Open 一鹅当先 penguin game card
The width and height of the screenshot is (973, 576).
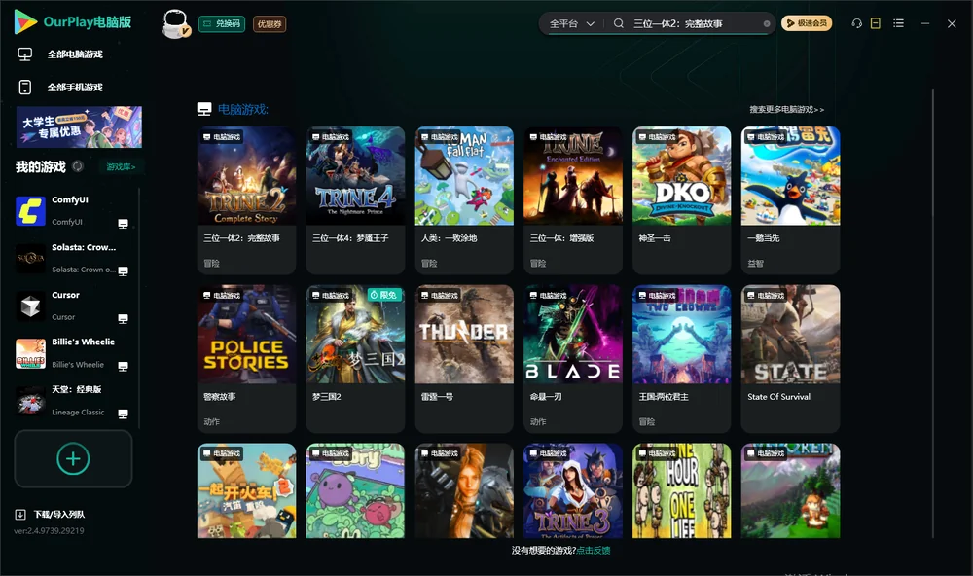click(x=790, y=199)
